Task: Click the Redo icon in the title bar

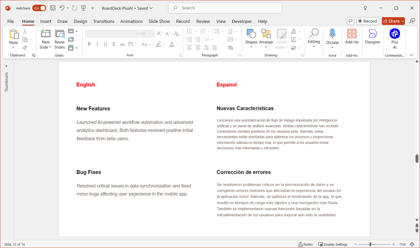Action: pyautogui.click(x=74, y=8)
